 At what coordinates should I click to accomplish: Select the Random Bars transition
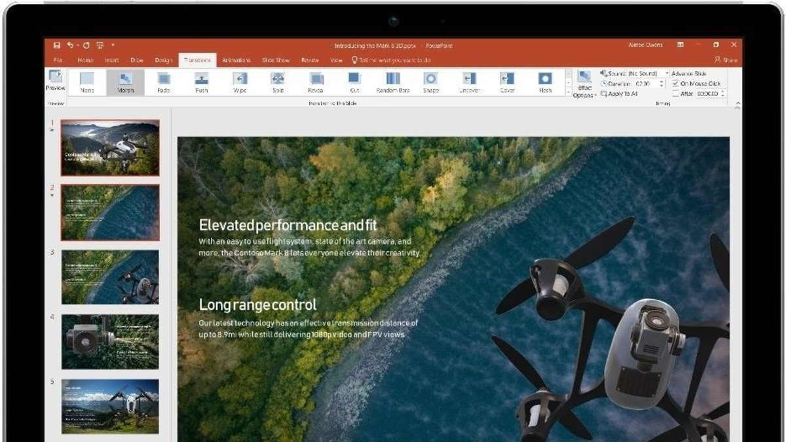(x=392, y=83)
